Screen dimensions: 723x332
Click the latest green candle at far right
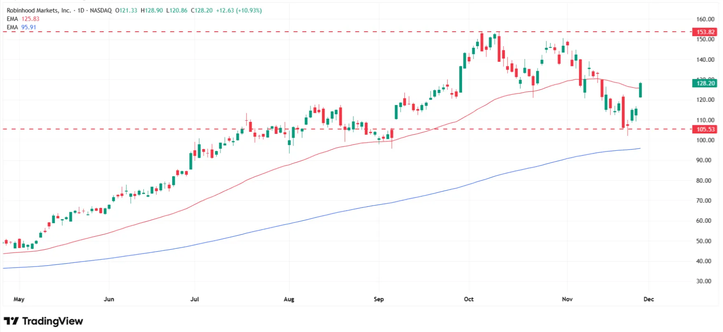click(641, 90)
